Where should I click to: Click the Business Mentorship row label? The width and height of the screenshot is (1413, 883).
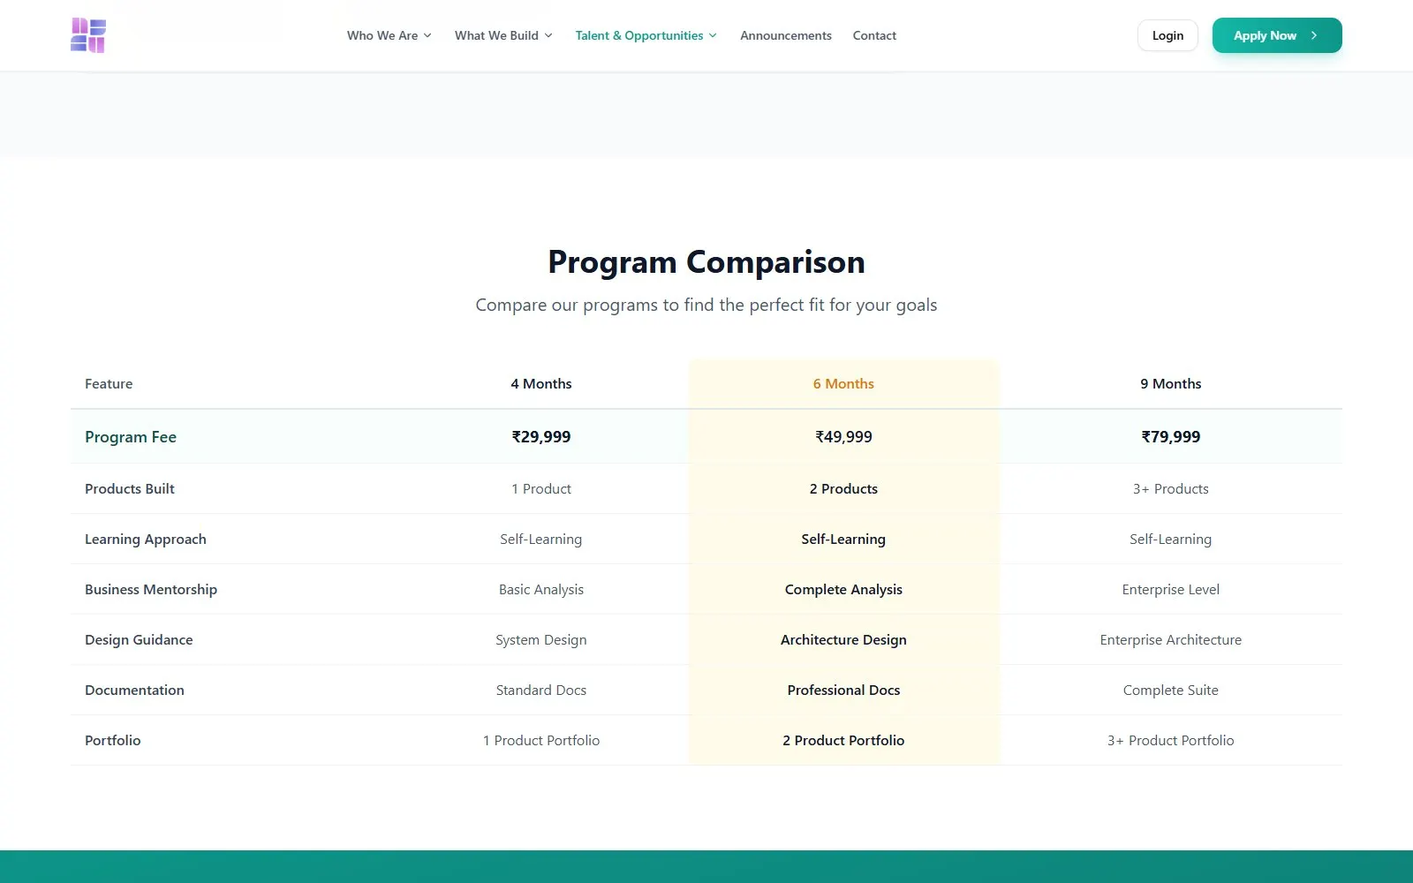(151, 589)
